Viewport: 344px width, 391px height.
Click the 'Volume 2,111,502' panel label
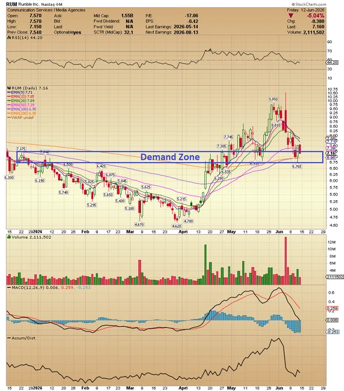point(29,237)
